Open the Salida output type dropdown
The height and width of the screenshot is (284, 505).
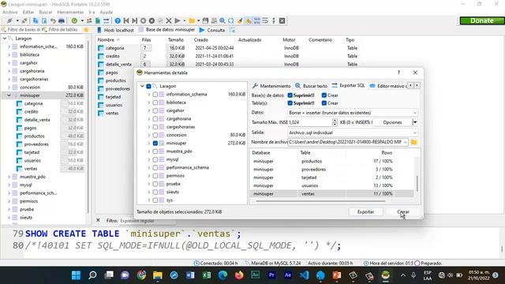point(353,133)
